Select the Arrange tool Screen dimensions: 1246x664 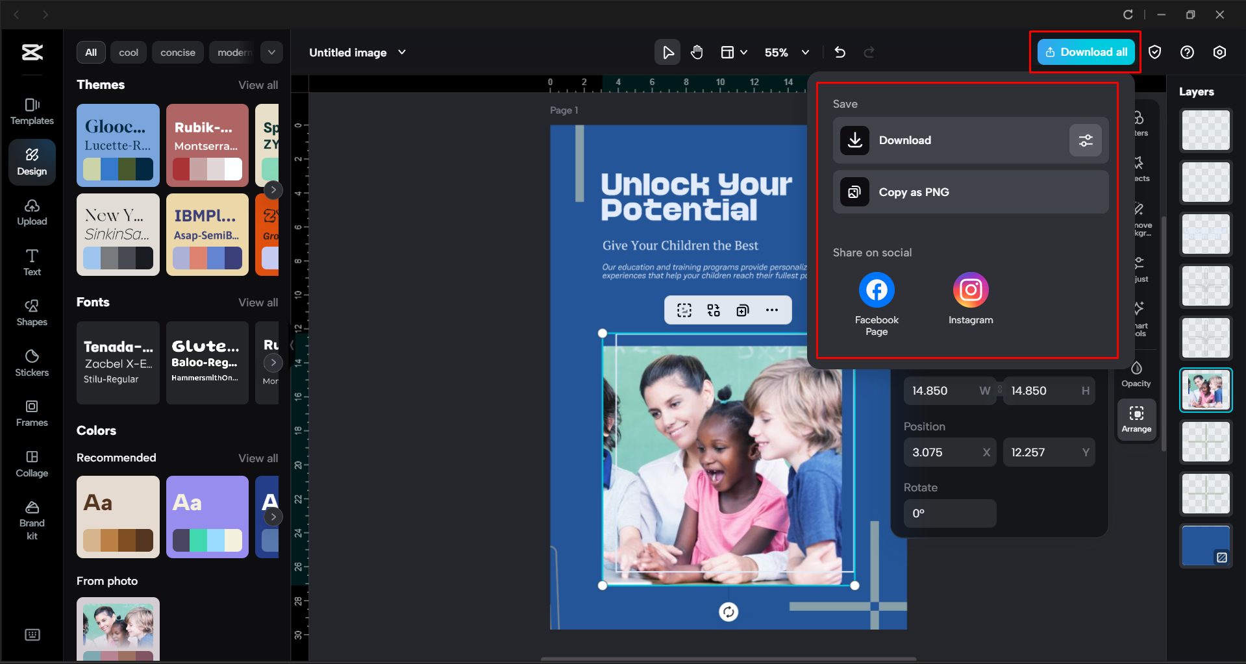[x=1136, y=419]
